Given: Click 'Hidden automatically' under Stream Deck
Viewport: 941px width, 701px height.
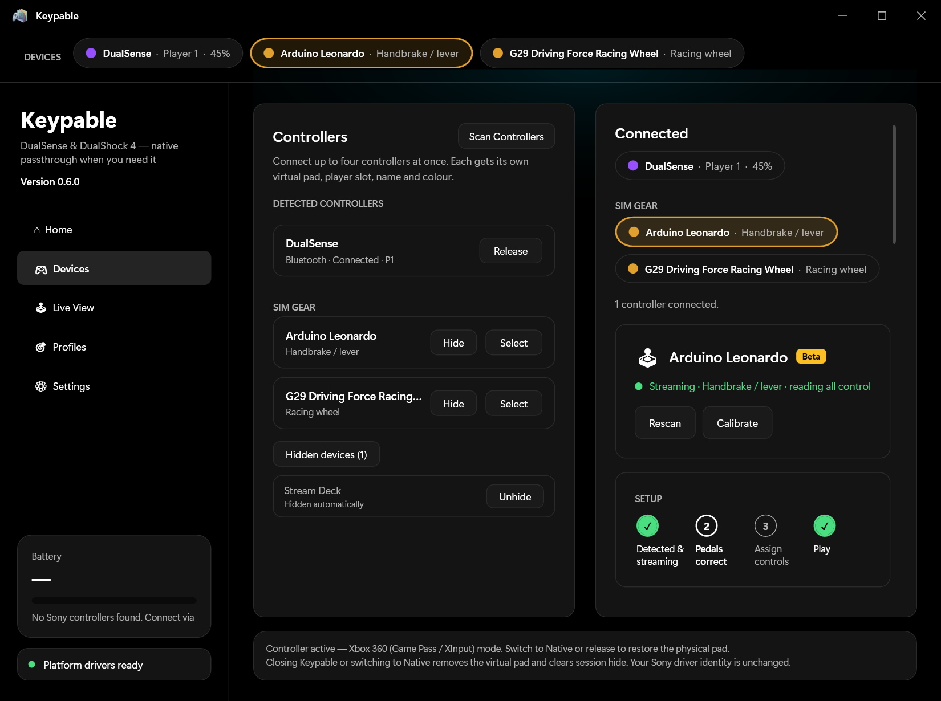Looking at the screenshot, I should click(323, 504).
